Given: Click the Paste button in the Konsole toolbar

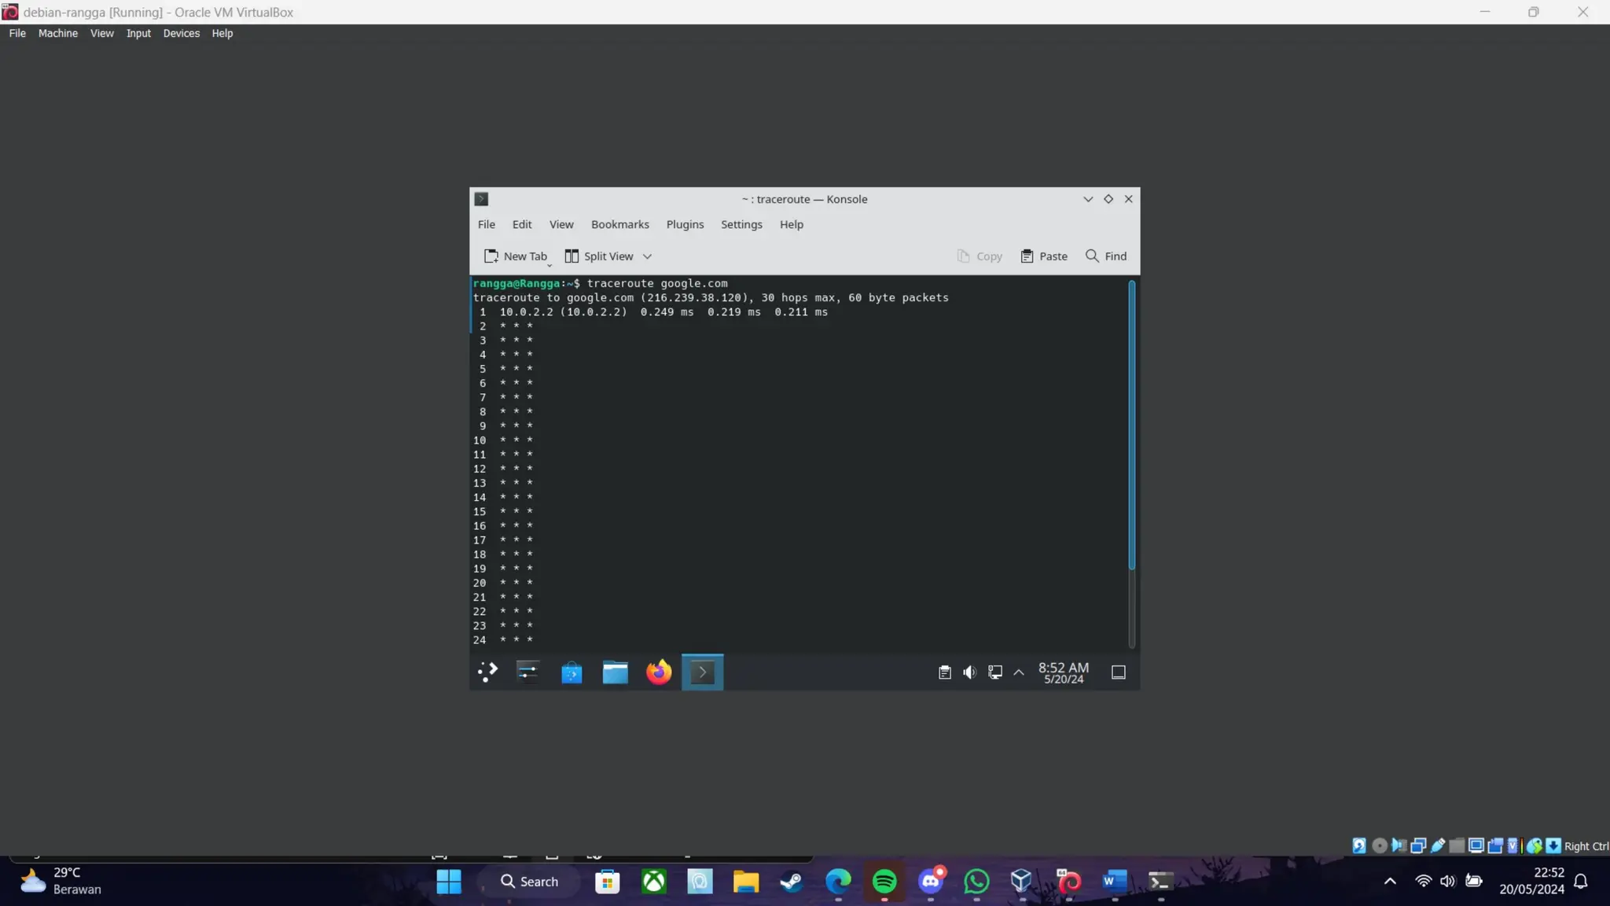Looking at the screenshot, I should pos(1044,256).
